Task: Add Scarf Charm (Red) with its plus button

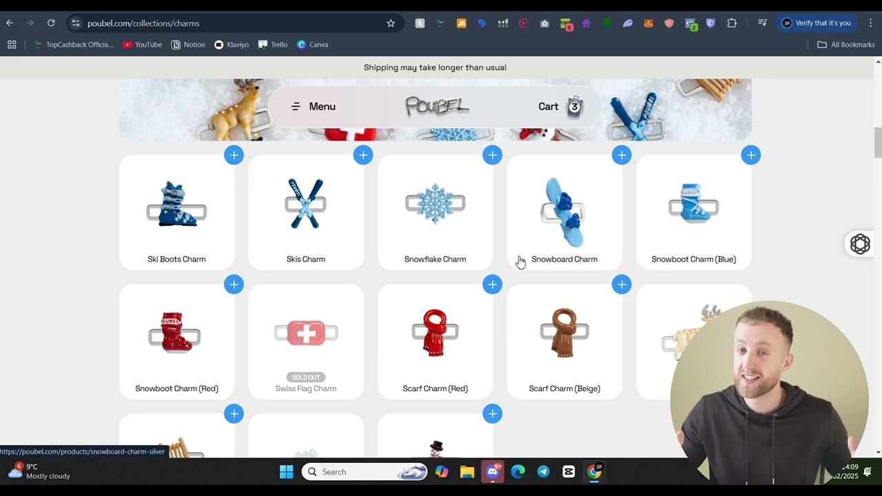Action: [x=492, y=285]
